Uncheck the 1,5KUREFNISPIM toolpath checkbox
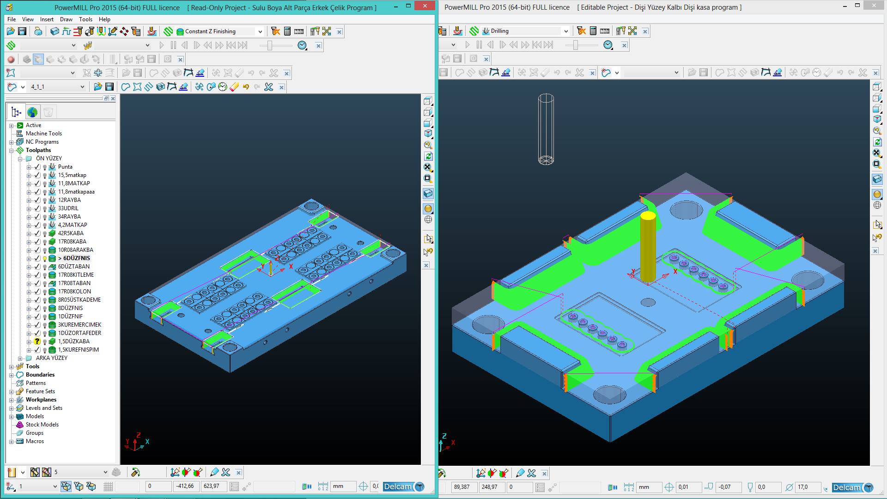 coord(37,350)
